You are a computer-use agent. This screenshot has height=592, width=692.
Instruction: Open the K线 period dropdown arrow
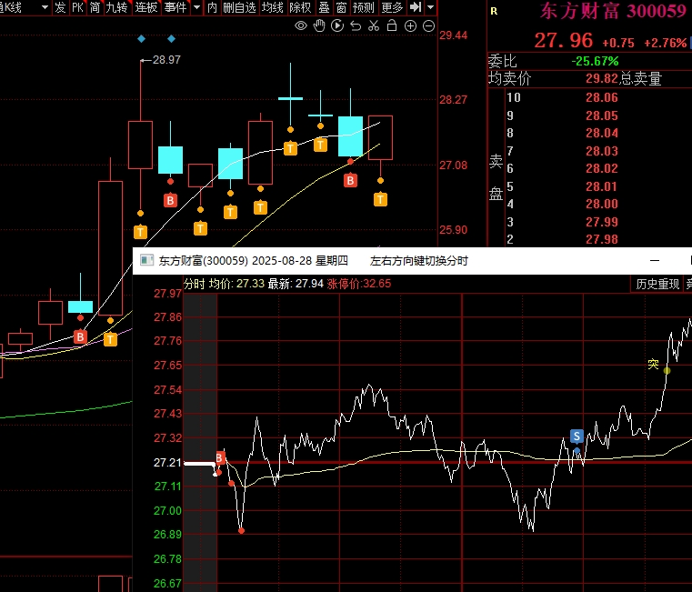pyautogui.click(x=45, y=7)
